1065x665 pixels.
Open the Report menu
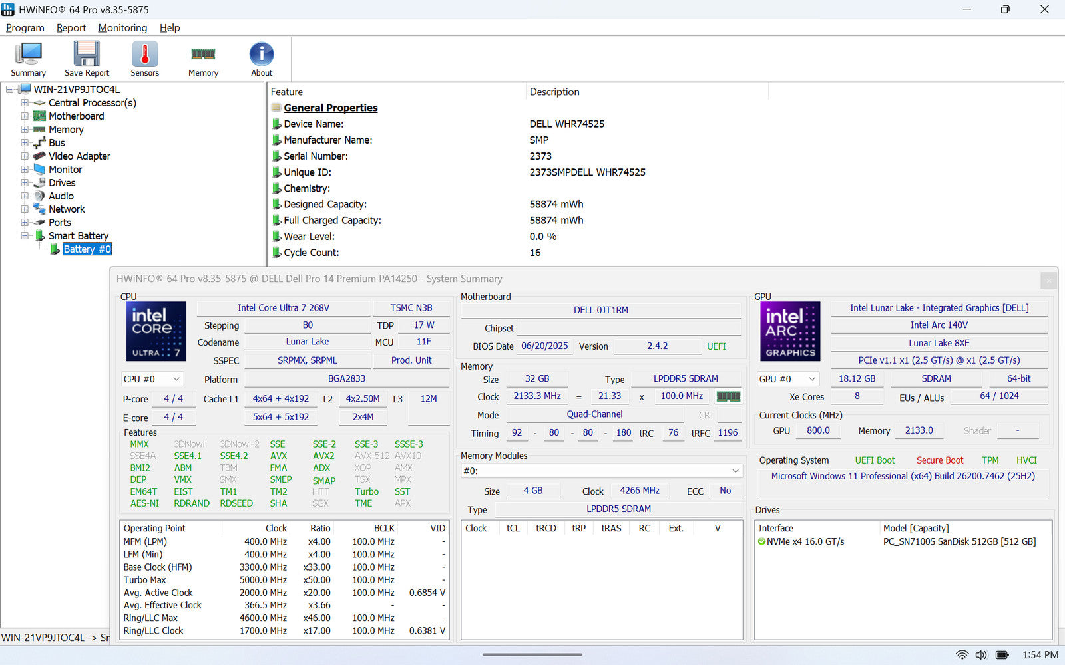71,27
